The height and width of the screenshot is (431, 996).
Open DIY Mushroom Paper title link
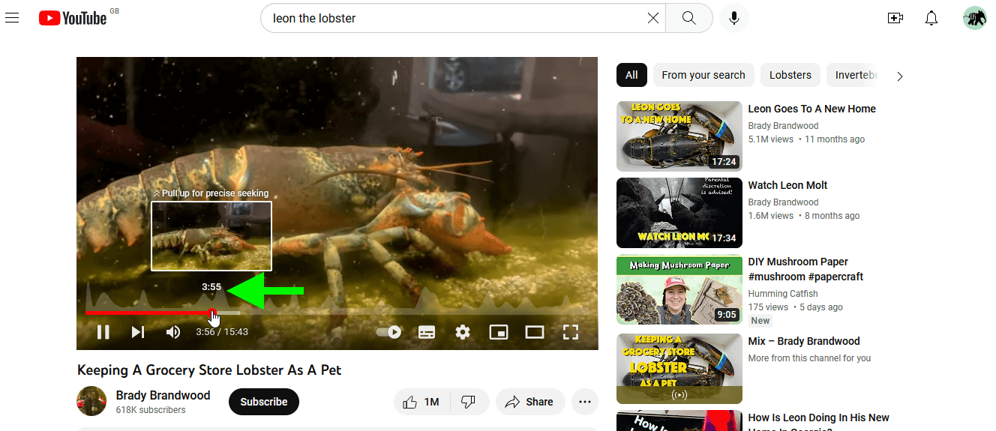805,269
